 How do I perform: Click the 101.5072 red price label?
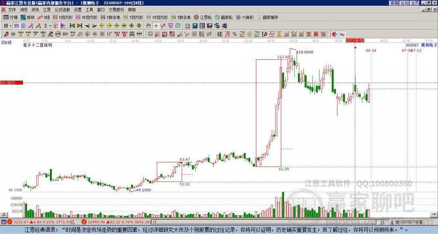(x=12, y=83)
